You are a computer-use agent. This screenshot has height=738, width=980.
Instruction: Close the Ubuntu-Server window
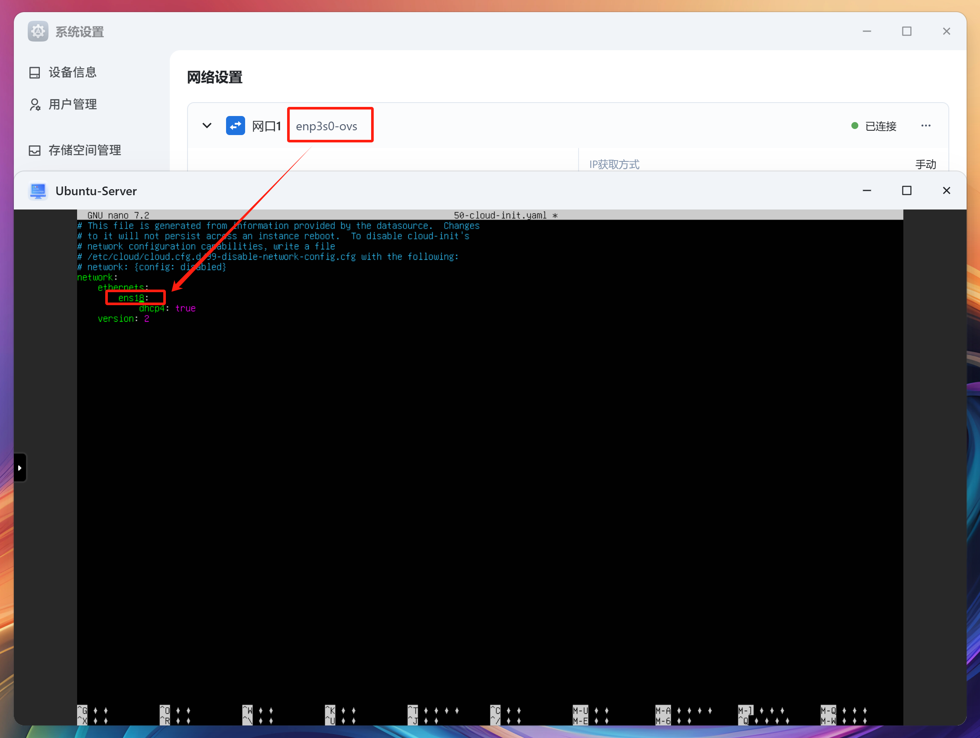pyautogui.click(x=946, y=190)
